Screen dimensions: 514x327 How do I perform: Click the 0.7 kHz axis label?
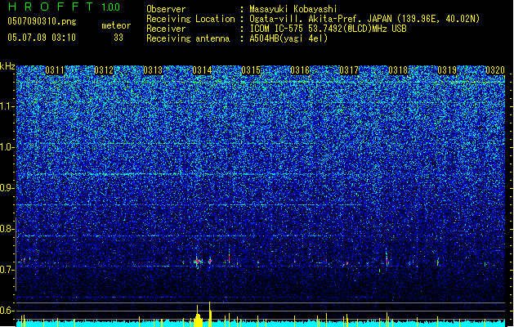pos(7,270)
